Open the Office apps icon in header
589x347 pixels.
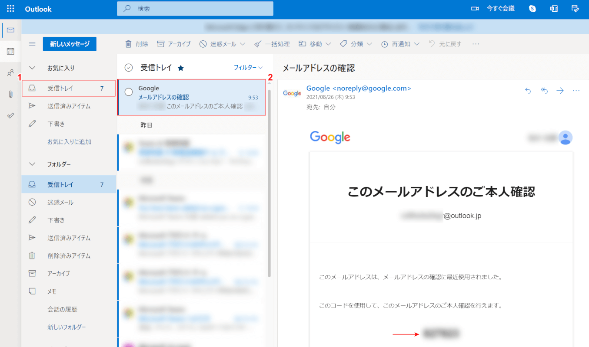554,9
